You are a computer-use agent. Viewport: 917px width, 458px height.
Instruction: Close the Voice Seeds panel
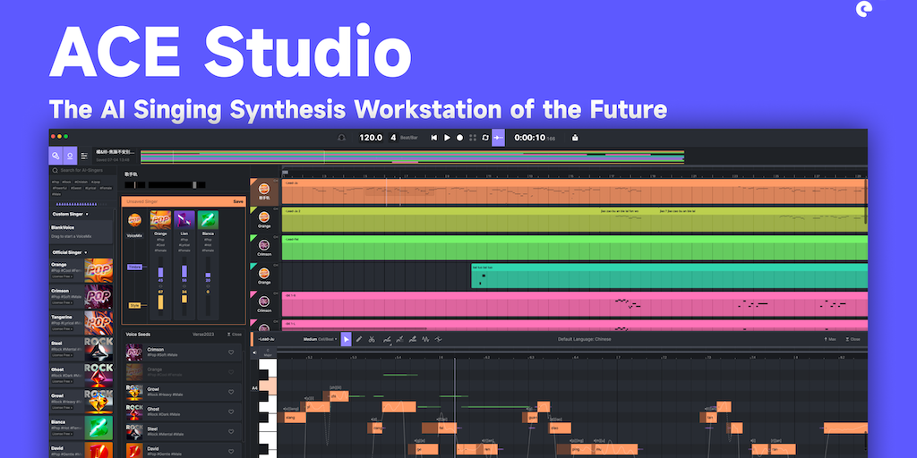pyautogui.click(x=234, y=335)
